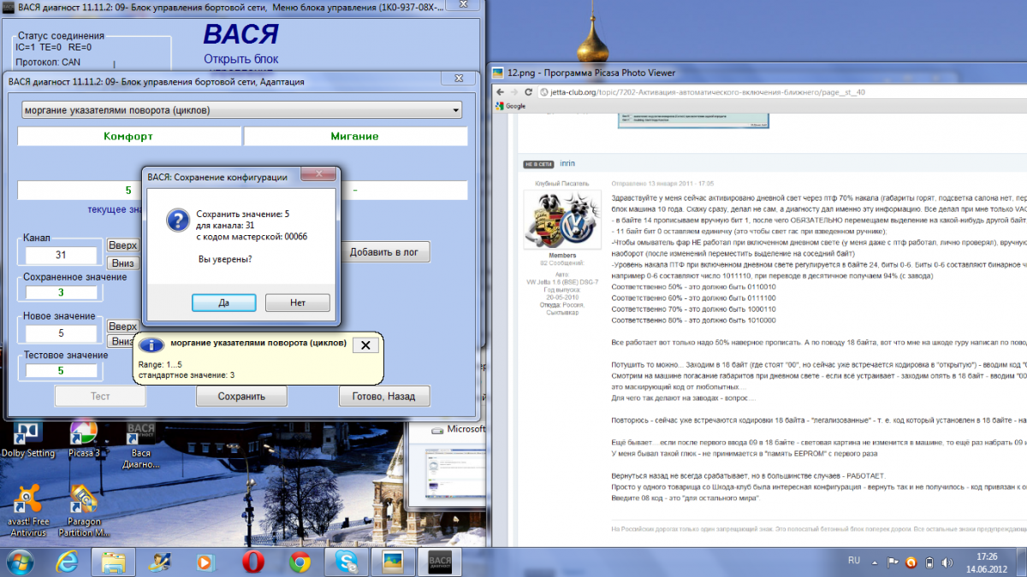1027x577 pixels.
Task: Increase the channel with the Вверх button
Action: pyautogui.click(x=122, y=245)
